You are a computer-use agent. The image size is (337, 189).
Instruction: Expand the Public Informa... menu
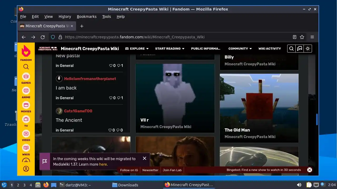tap(206, 49)
